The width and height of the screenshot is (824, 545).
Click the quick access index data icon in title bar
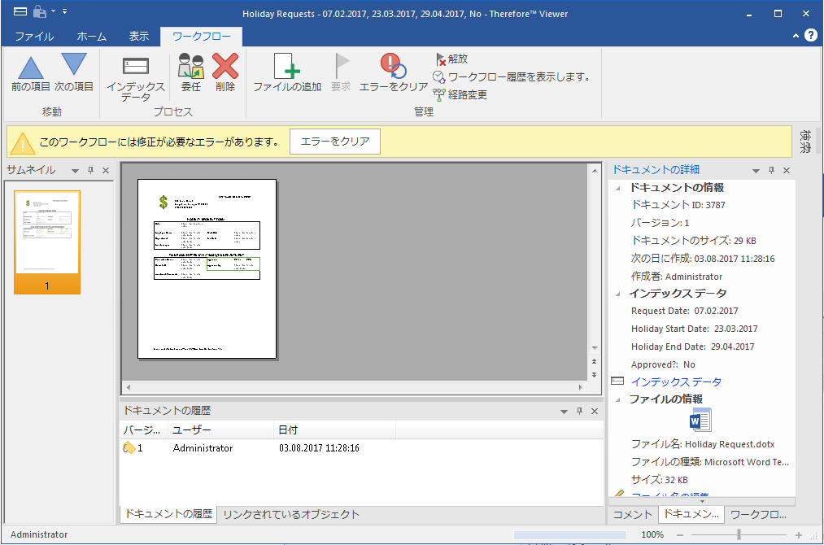[20, 11]
